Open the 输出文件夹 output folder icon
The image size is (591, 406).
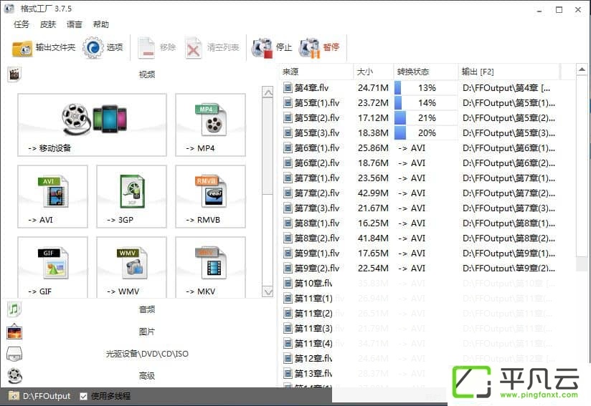[x=22, y=48]
